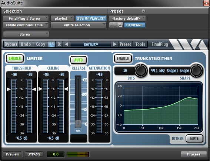Click the bottom output level meter
The width and height of the screenshot is (210, 161).
pos(78,154)
